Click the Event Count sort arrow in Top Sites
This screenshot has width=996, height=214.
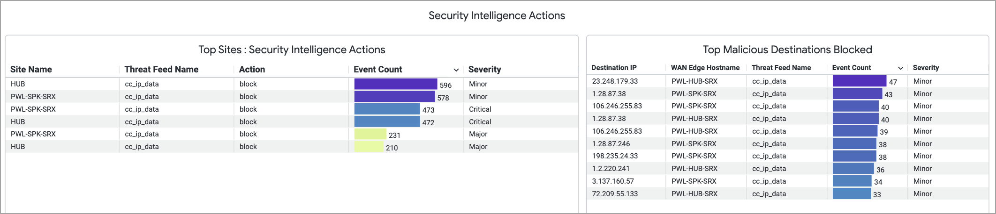[x=456, y=70]
